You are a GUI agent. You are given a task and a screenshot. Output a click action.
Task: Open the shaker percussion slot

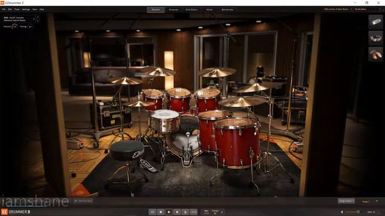tap(375, 22)
